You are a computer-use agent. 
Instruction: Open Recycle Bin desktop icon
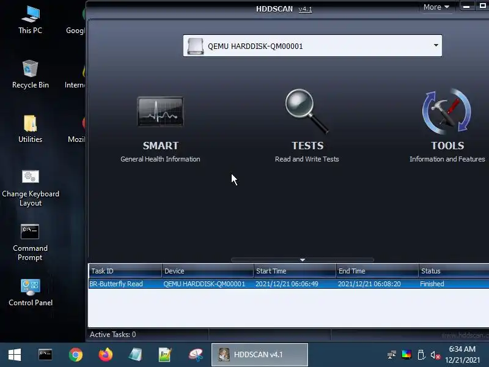coord(30,74)
